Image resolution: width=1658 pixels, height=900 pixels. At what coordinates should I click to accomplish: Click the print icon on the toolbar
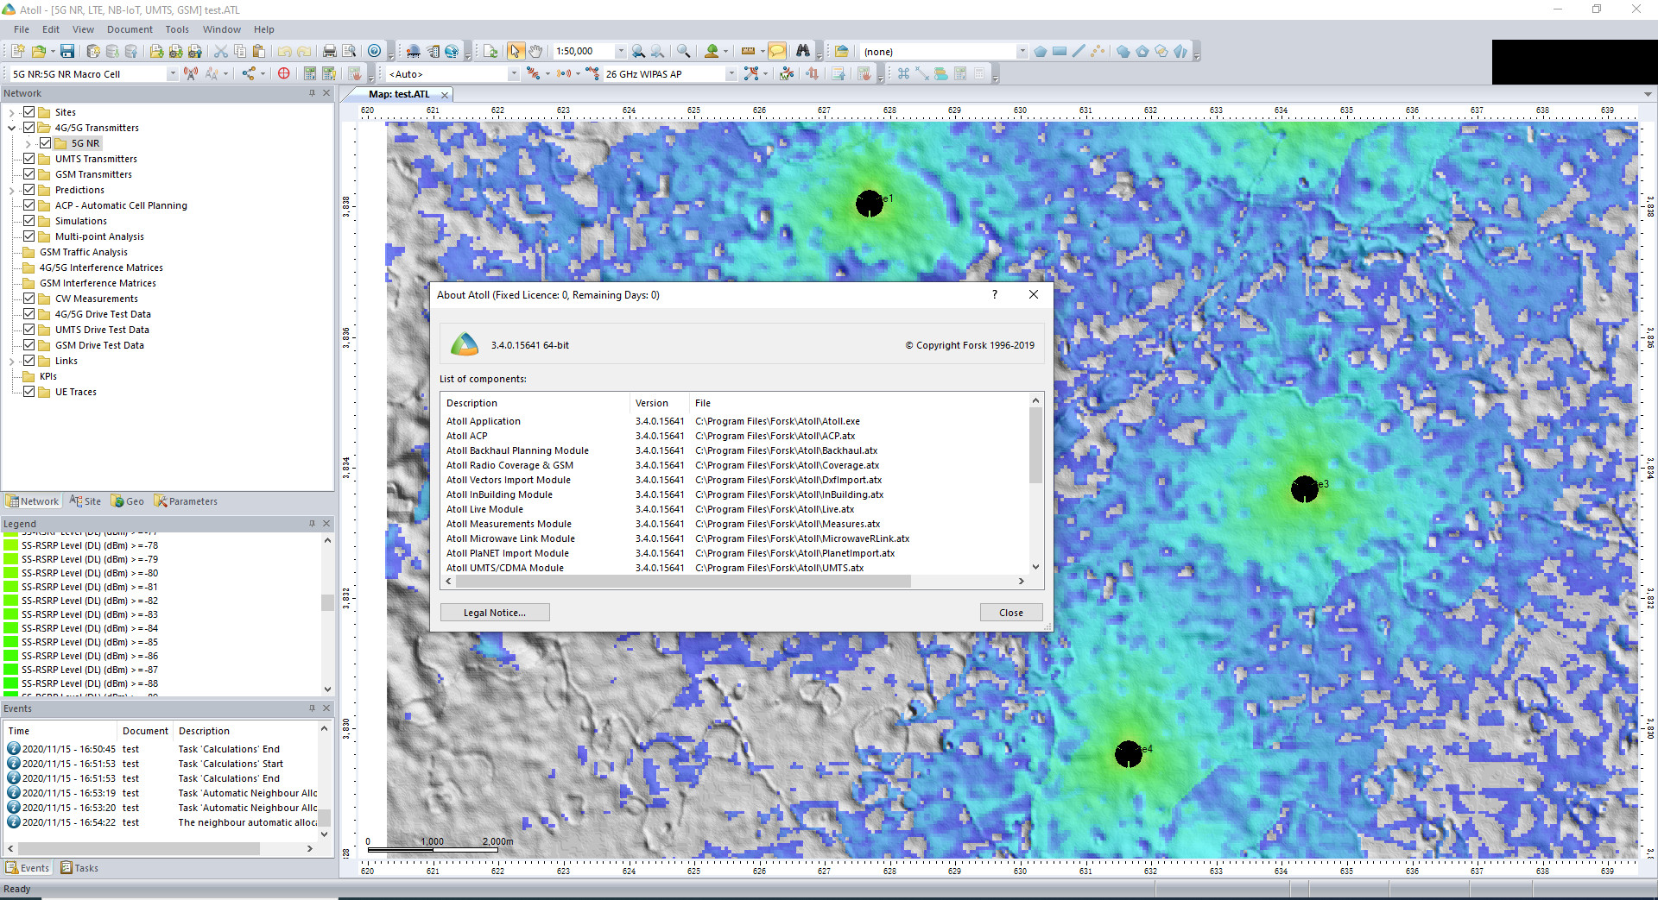coord(330,51)
